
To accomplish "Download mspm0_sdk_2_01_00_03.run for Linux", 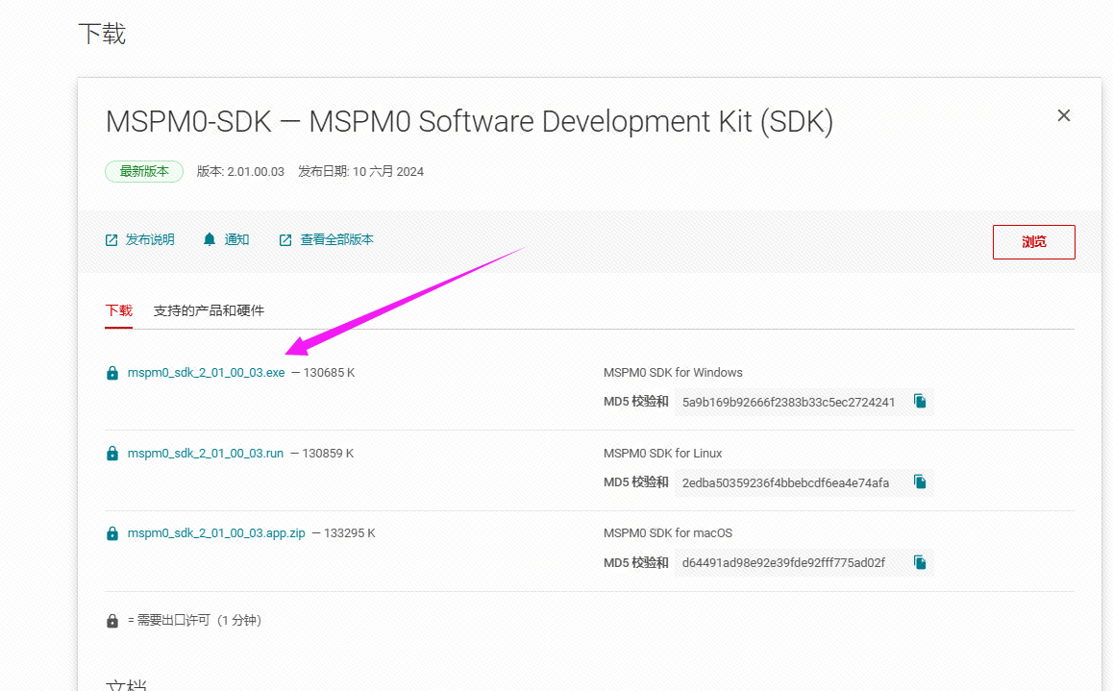I will [205, 453].
